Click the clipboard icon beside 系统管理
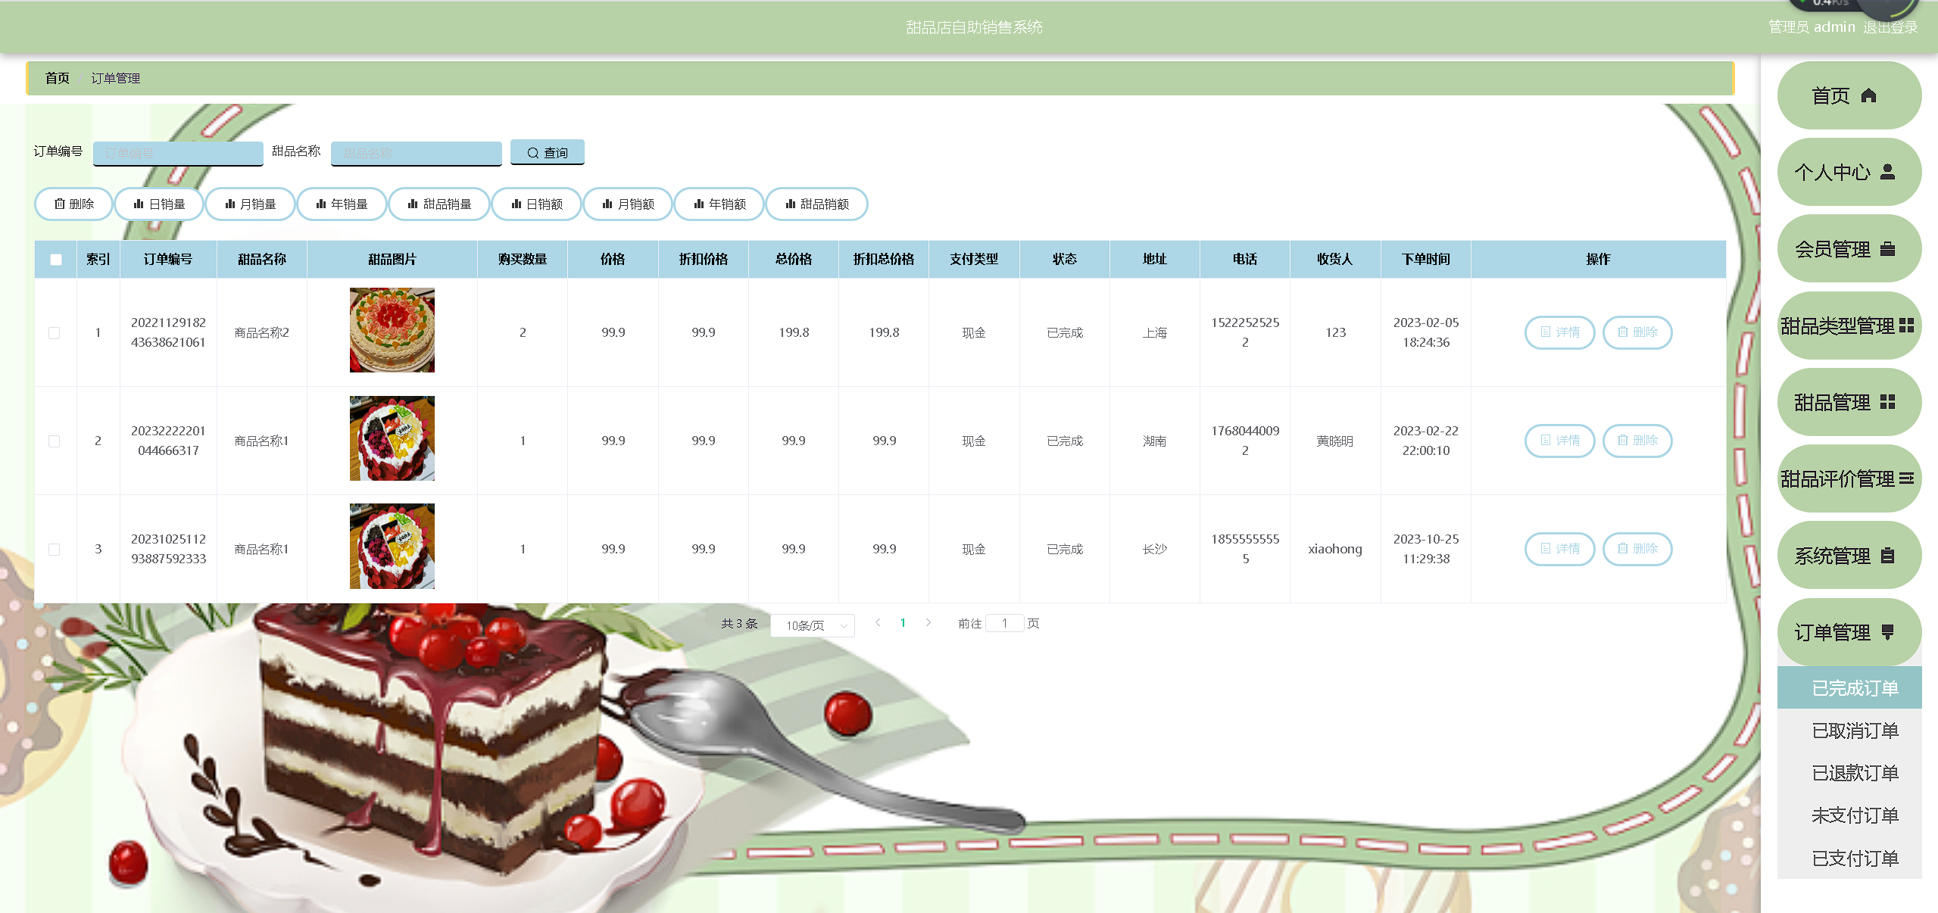Viewport: 1938px width, 913px height. pyautogui.click(x=1887, y=556)
